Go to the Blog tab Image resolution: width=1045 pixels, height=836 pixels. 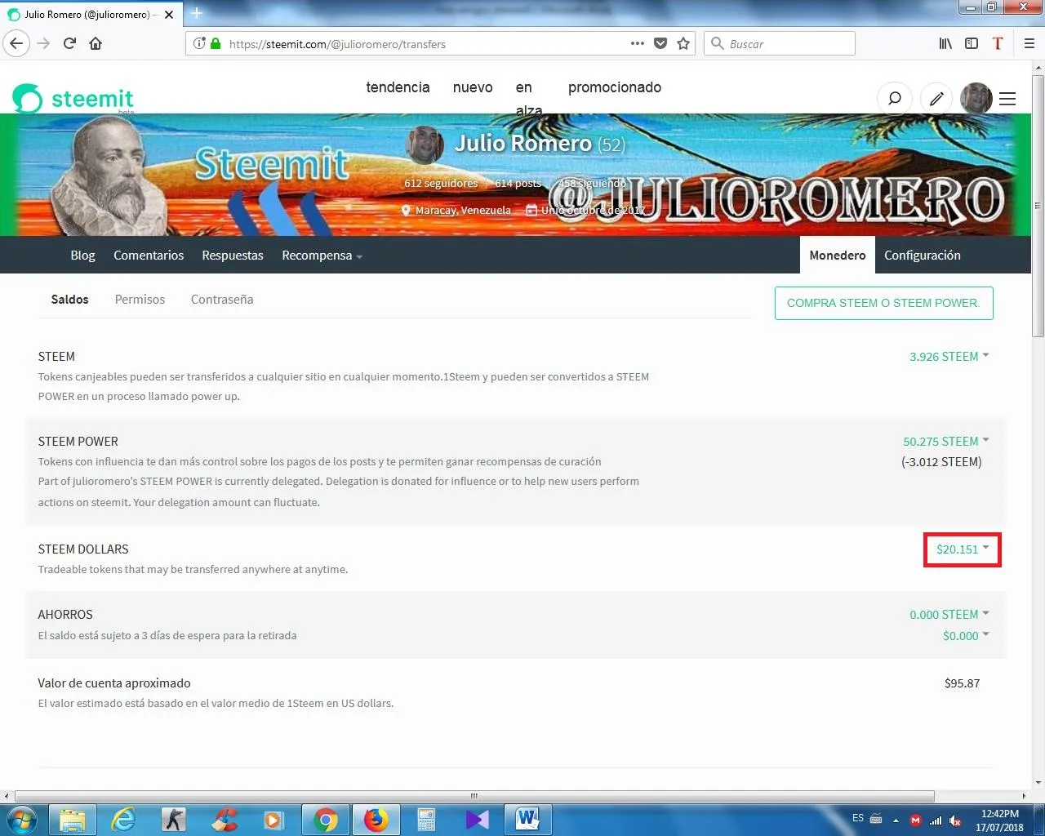click(x=82, y=255)
